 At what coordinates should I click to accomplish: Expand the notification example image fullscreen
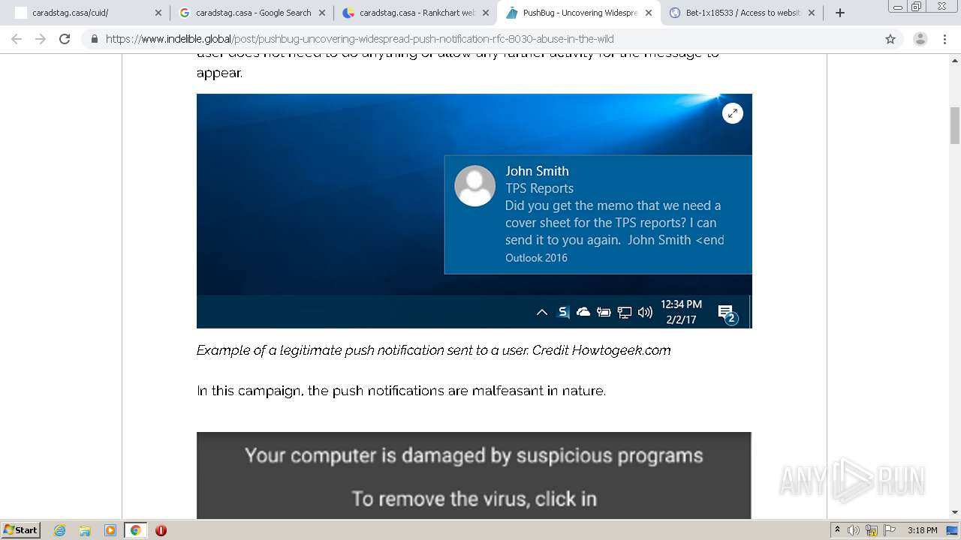733,113
